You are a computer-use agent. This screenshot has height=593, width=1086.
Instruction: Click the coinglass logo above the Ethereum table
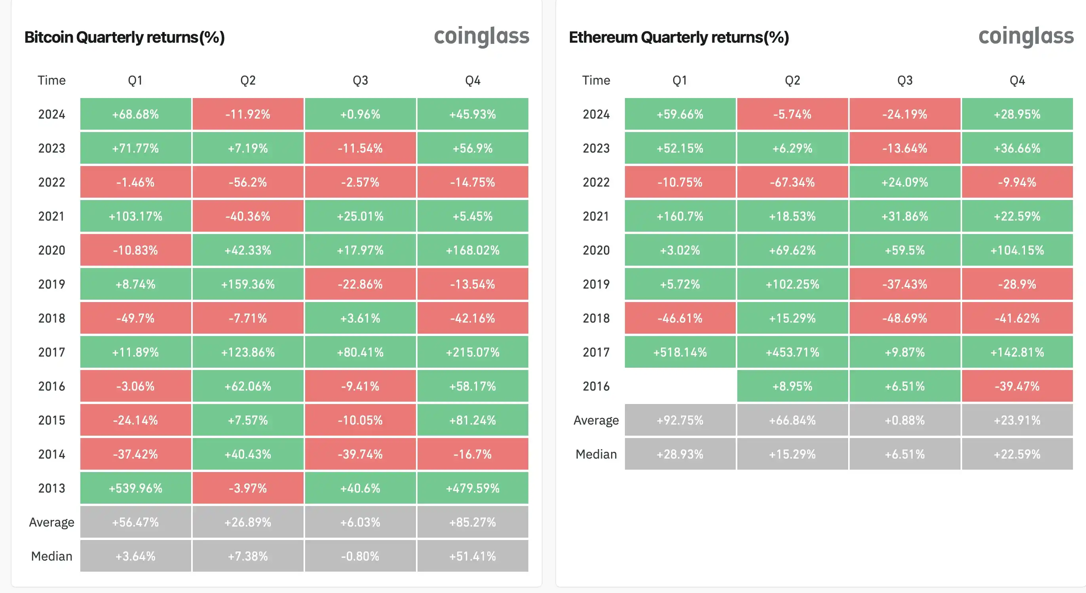pyautogui.click(x=1026, y=37)
